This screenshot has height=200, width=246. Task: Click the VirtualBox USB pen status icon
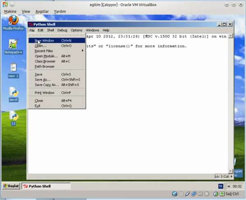pyautogui.click(x=187, y=194)
